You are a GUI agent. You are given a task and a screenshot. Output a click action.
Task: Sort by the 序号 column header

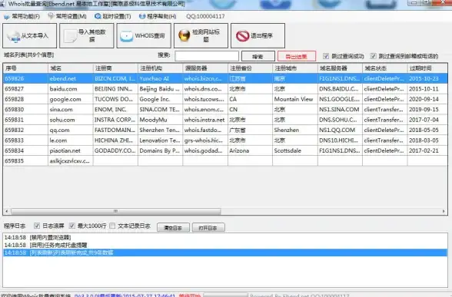point(25,68)
